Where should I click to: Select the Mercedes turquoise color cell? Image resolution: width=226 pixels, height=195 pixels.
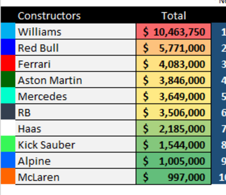8,95
